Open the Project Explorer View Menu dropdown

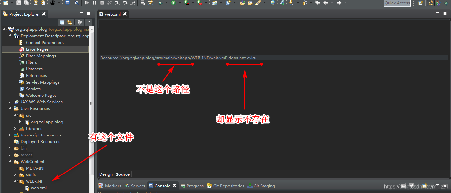point(89,22)
